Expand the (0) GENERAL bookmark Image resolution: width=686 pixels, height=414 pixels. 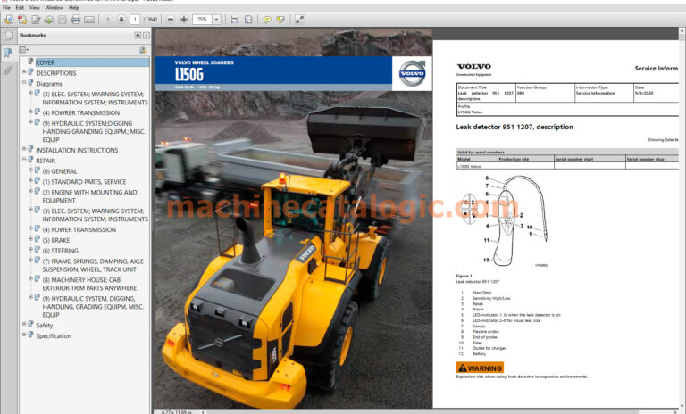point(30,170)
